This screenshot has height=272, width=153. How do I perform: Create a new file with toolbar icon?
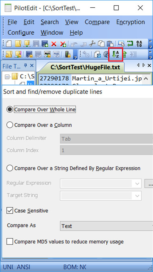(x=8, y=44)
